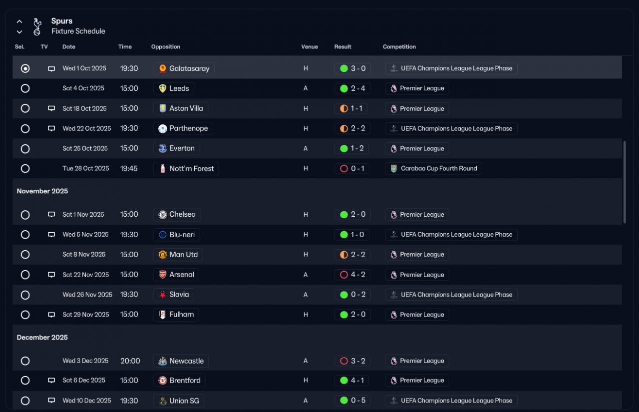This screenshot has width=639, height=412.
Task: Click the TV icon beside Brentford fixture
Action: pos(51,381)
